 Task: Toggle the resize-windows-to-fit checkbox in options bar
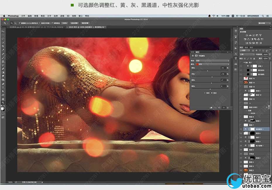(20, 23)
